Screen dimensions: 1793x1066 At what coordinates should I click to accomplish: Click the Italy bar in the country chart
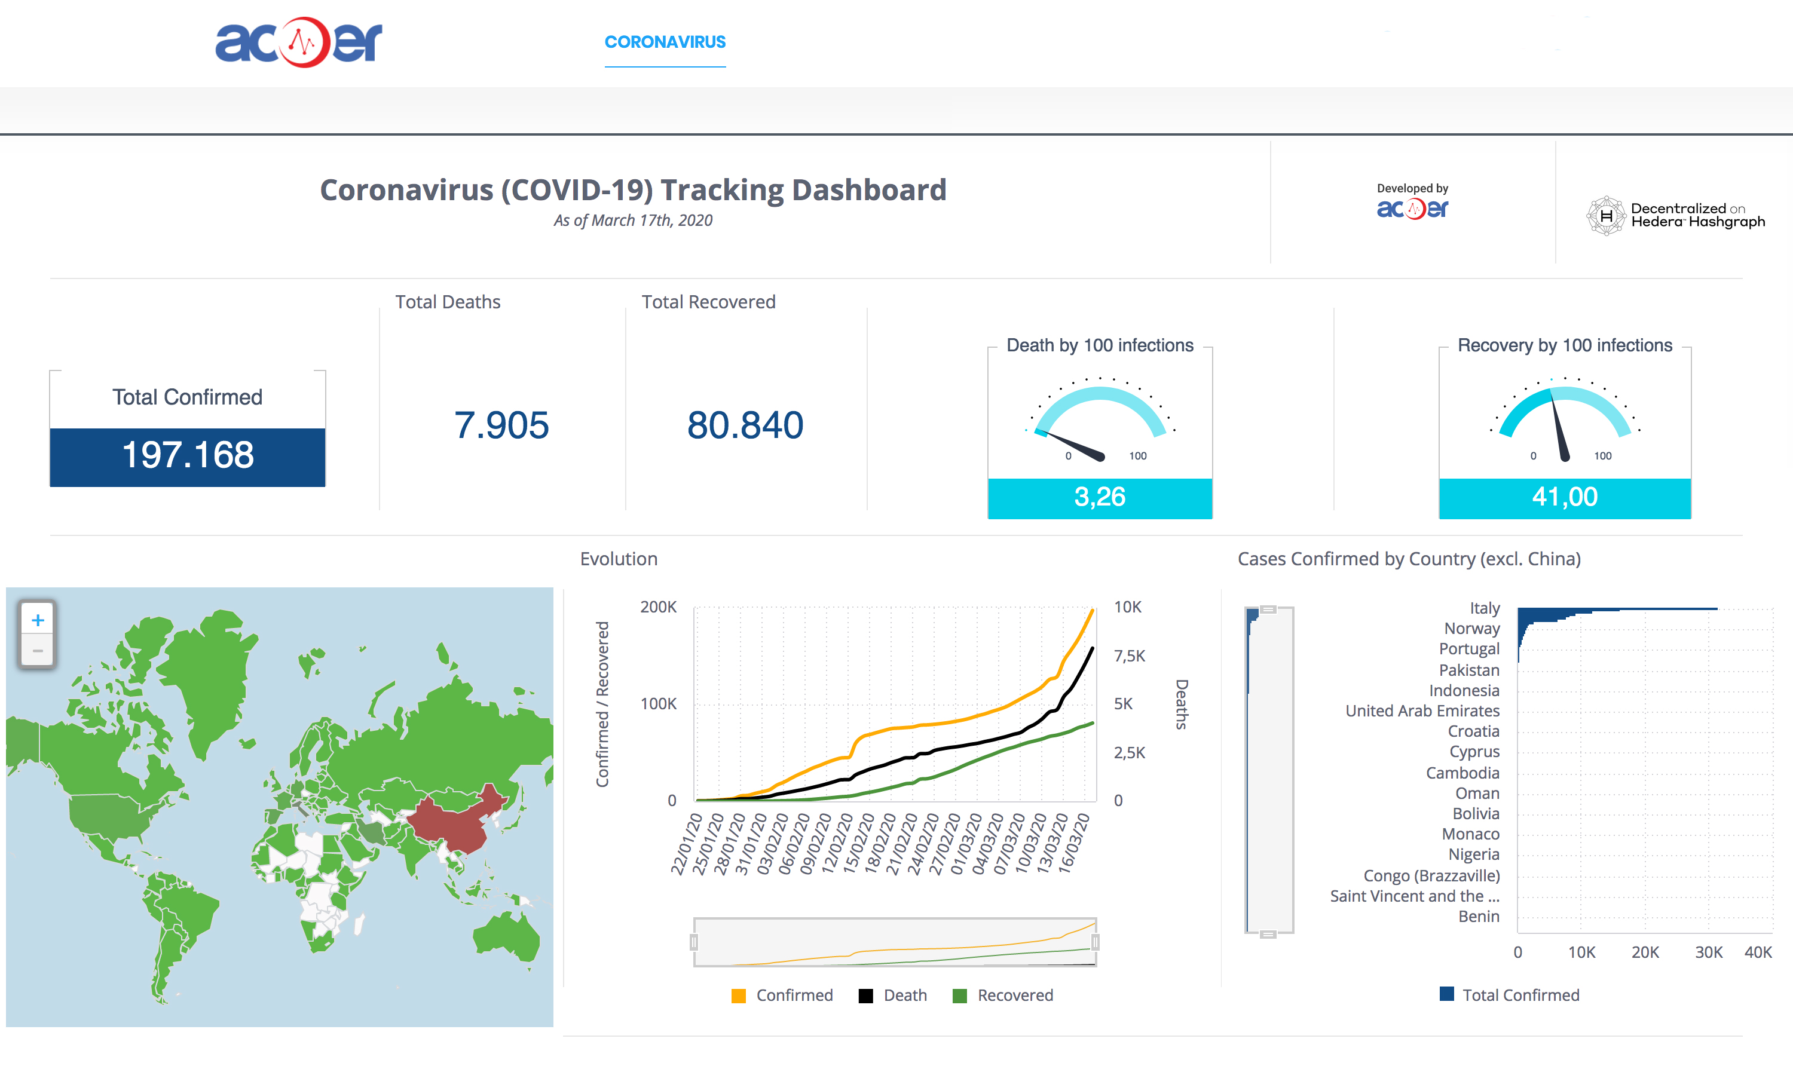tap(1617, 609)
